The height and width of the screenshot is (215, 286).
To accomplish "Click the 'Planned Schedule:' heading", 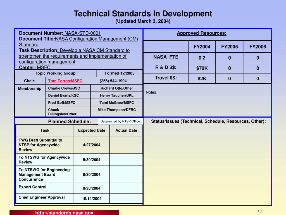I will 70,121.
